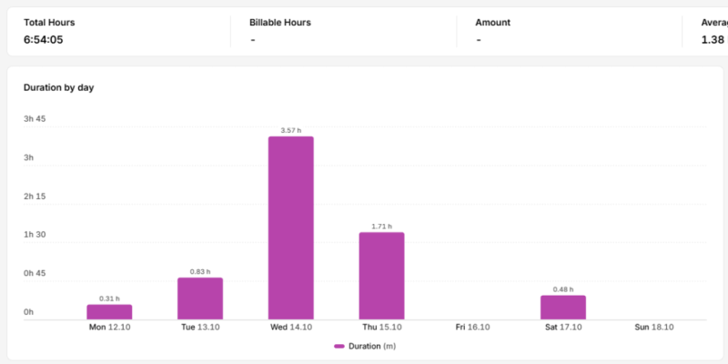Click the 0.31 h bar label
This screenshot has width=728, height=364.
tap(109, 298)
